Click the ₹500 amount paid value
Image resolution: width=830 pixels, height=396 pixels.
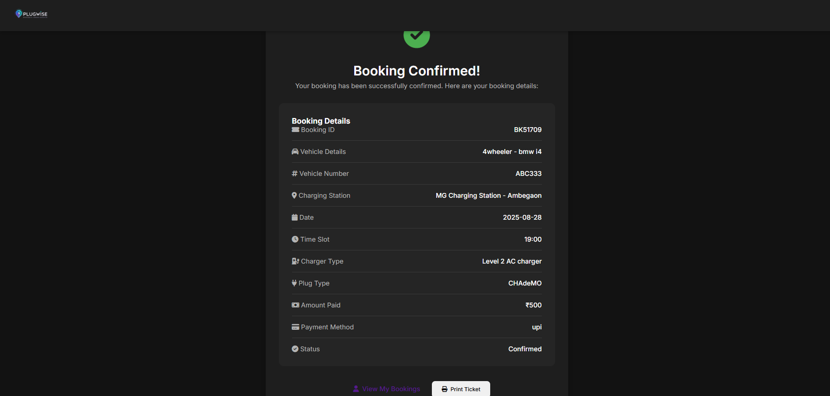(534, 305)
